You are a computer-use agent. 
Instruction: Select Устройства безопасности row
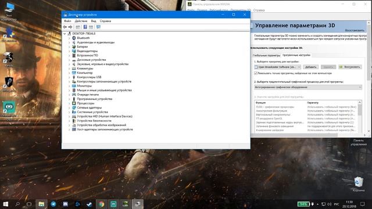point(94,121)
